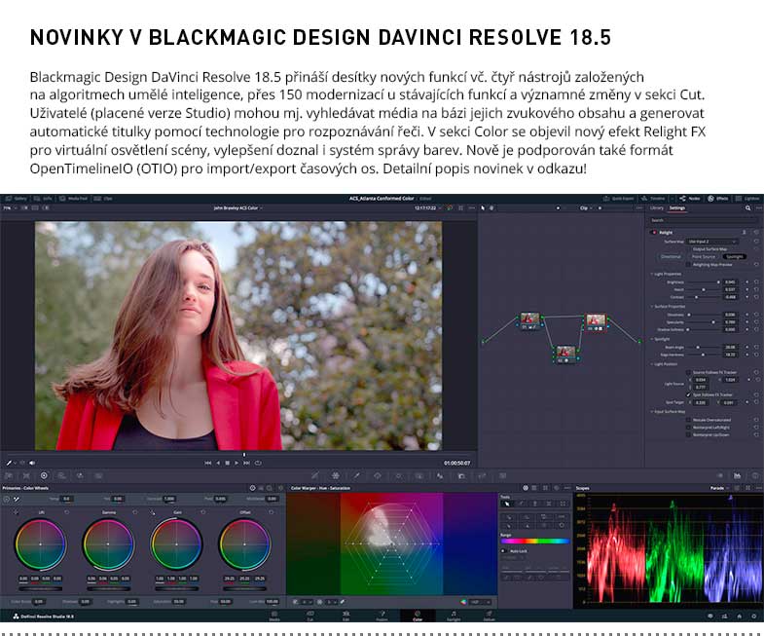This screenshot has height=636, width=764.
Task: Enable Normalize Up/Down checkbox
Action: click(x=688, y=434)
